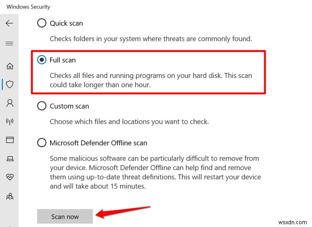Open Firewall & network protection icon
This screenshot has height=227, width=312.
pos(10,121)
